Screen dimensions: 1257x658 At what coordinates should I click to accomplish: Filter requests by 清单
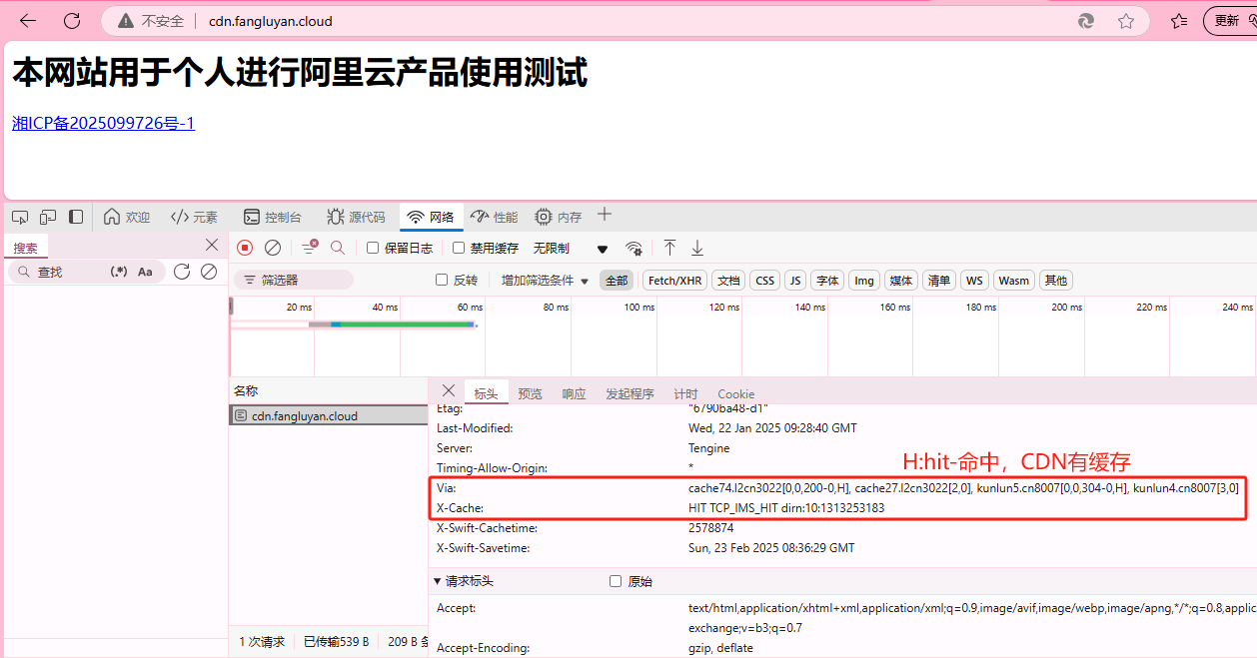coord(939,281)
